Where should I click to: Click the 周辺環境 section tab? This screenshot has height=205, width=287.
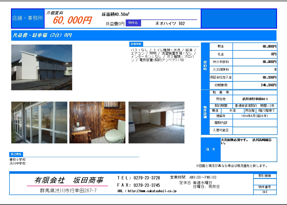click(x=16, y=154)
